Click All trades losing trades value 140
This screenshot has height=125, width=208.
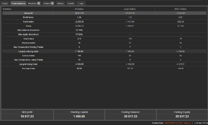coord(79,56)
